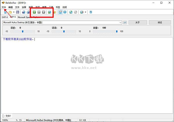Click the 音量 volume slider handle
This screenshot has height=122, width=174.
tap(117, 32)
